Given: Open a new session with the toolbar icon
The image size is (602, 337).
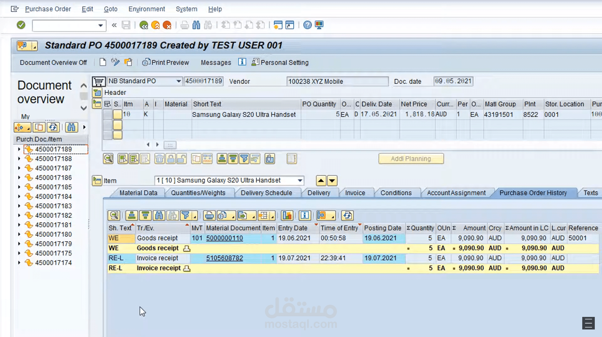Looking at the screenshot, I should click(278, 25).
